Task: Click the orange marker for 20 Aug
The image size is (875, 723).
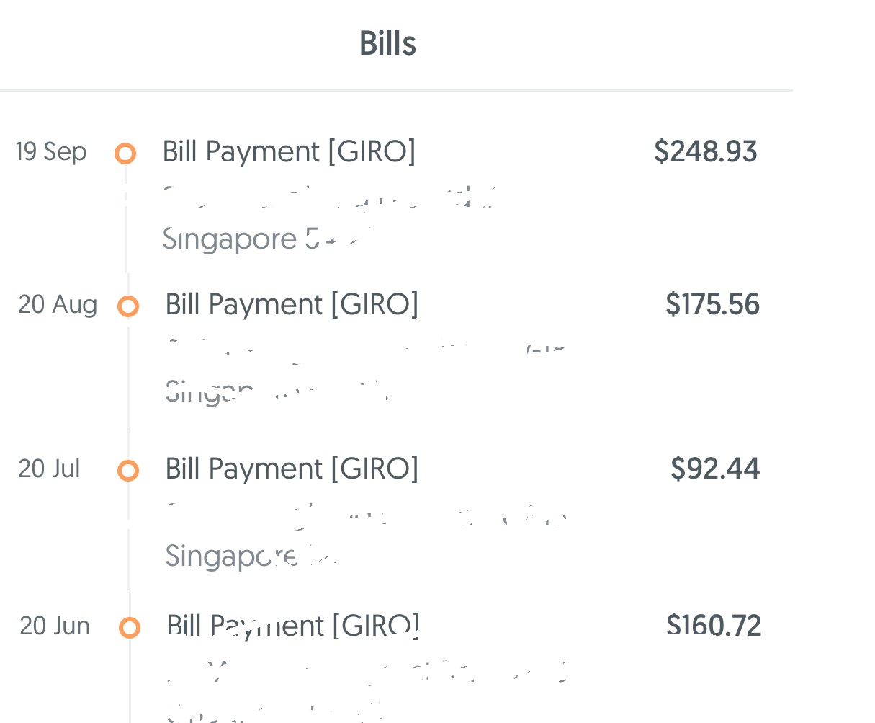Action: coord(128,306)
